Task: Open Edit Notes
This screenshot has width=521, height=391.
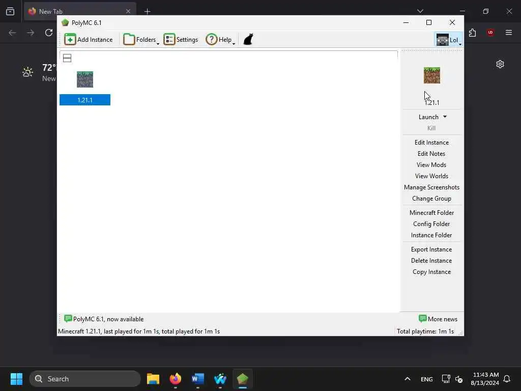Action: click(x=431, y=154)
